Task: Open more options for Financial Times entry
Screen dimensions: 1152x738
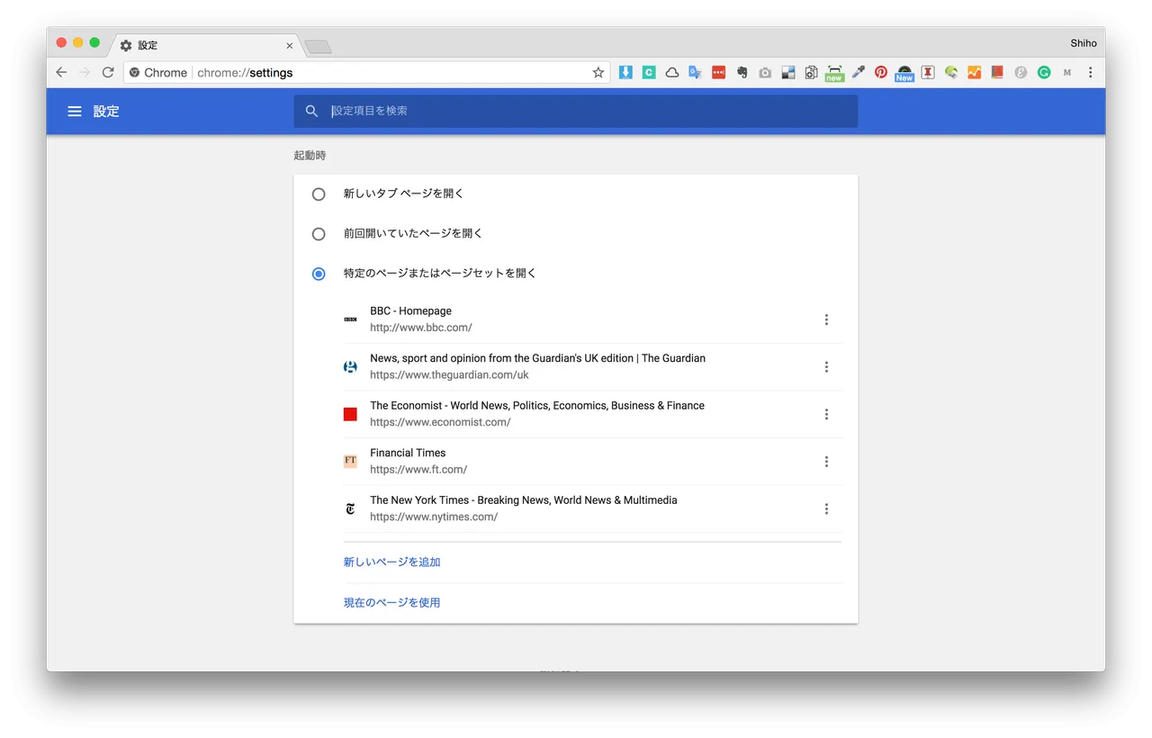Action: (826, 462)
